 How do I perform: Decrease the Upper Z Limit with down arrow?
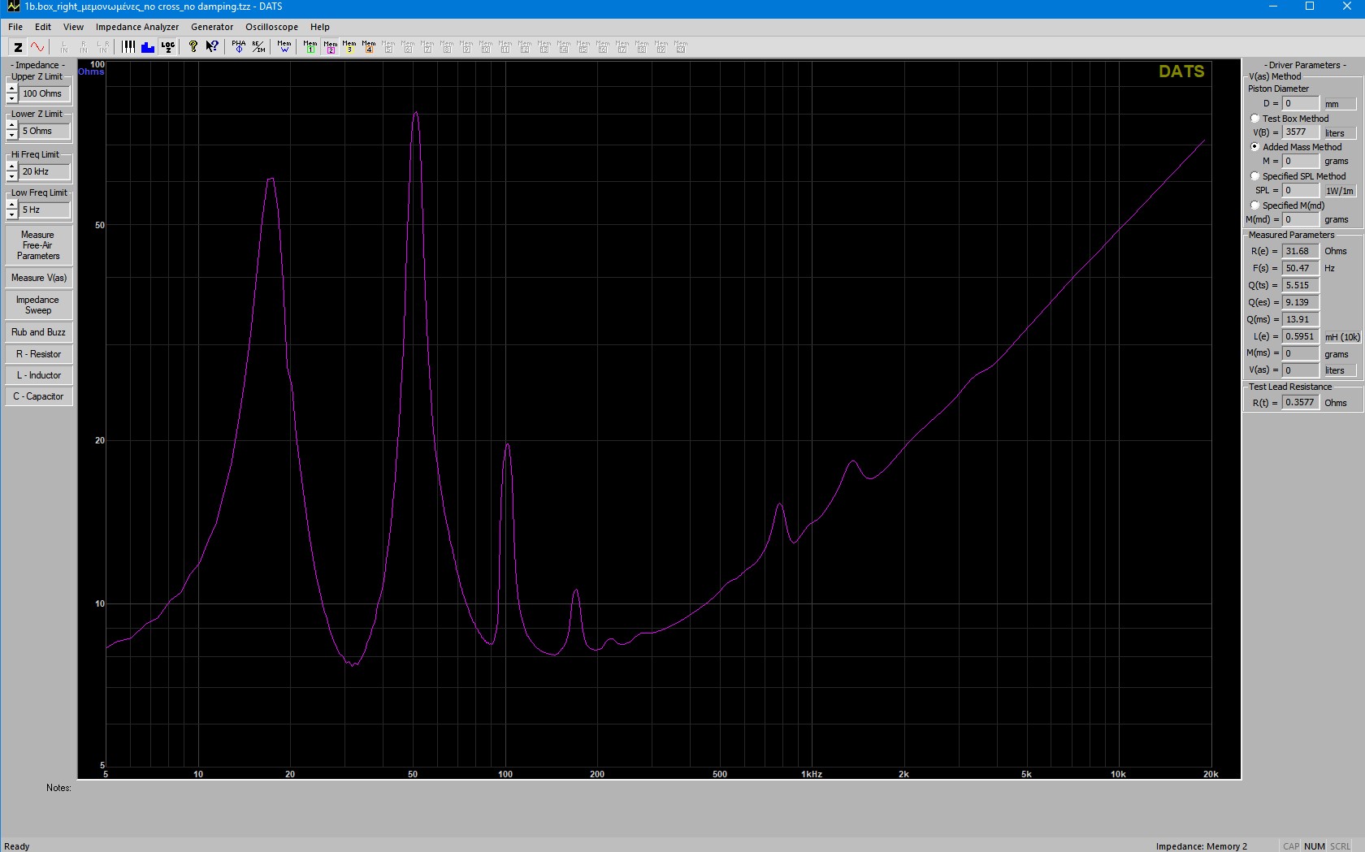click(x=12, y=98)
